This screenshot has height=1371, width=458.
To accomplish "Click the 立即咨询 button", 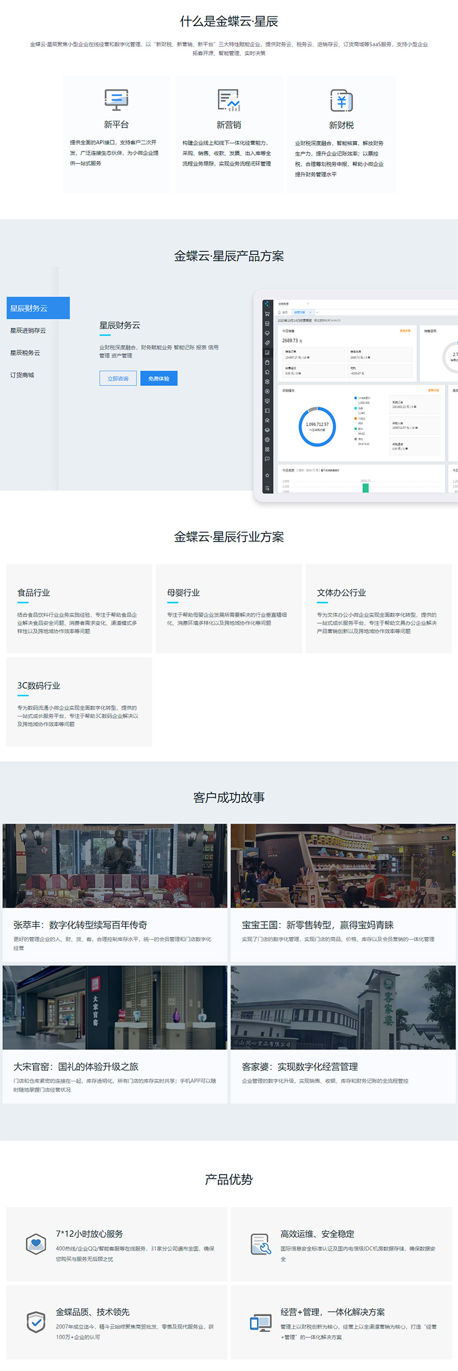I will click(x=118, y=379).
